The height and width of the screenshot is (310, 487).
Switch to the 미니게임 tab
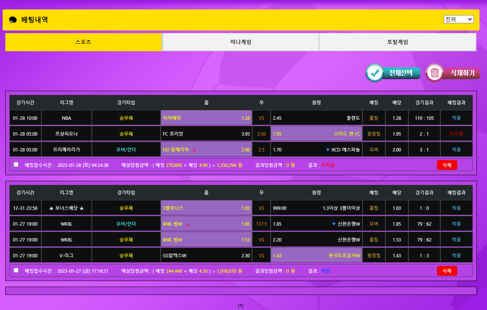pos(240,42)
